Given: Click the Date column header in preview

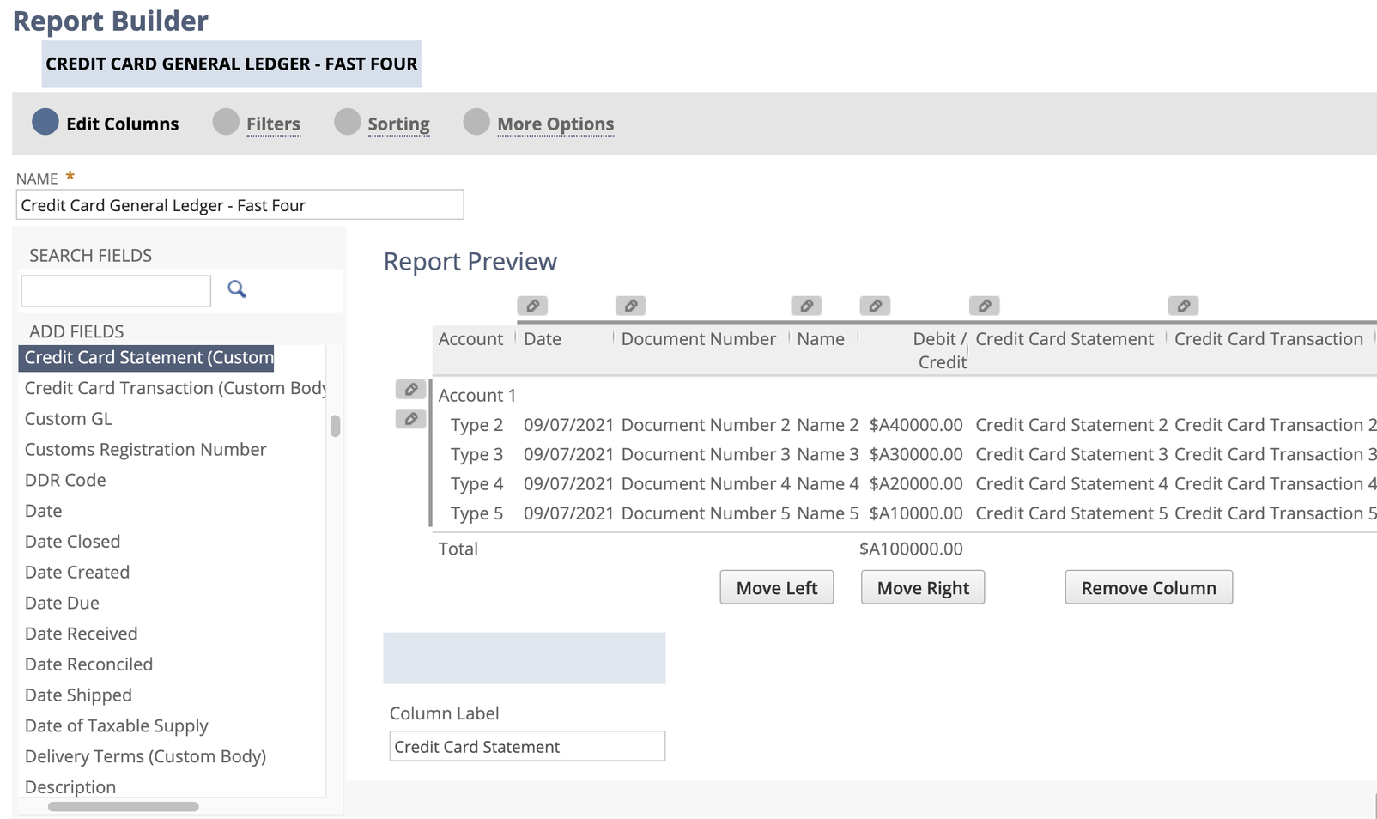Looking at the screenshot, I should pos(543,339).
